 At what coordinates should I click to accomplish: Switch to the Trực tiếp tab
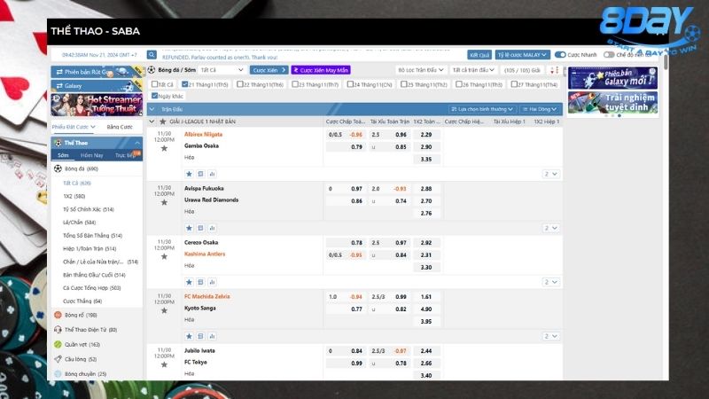click(x=125, y=155)
